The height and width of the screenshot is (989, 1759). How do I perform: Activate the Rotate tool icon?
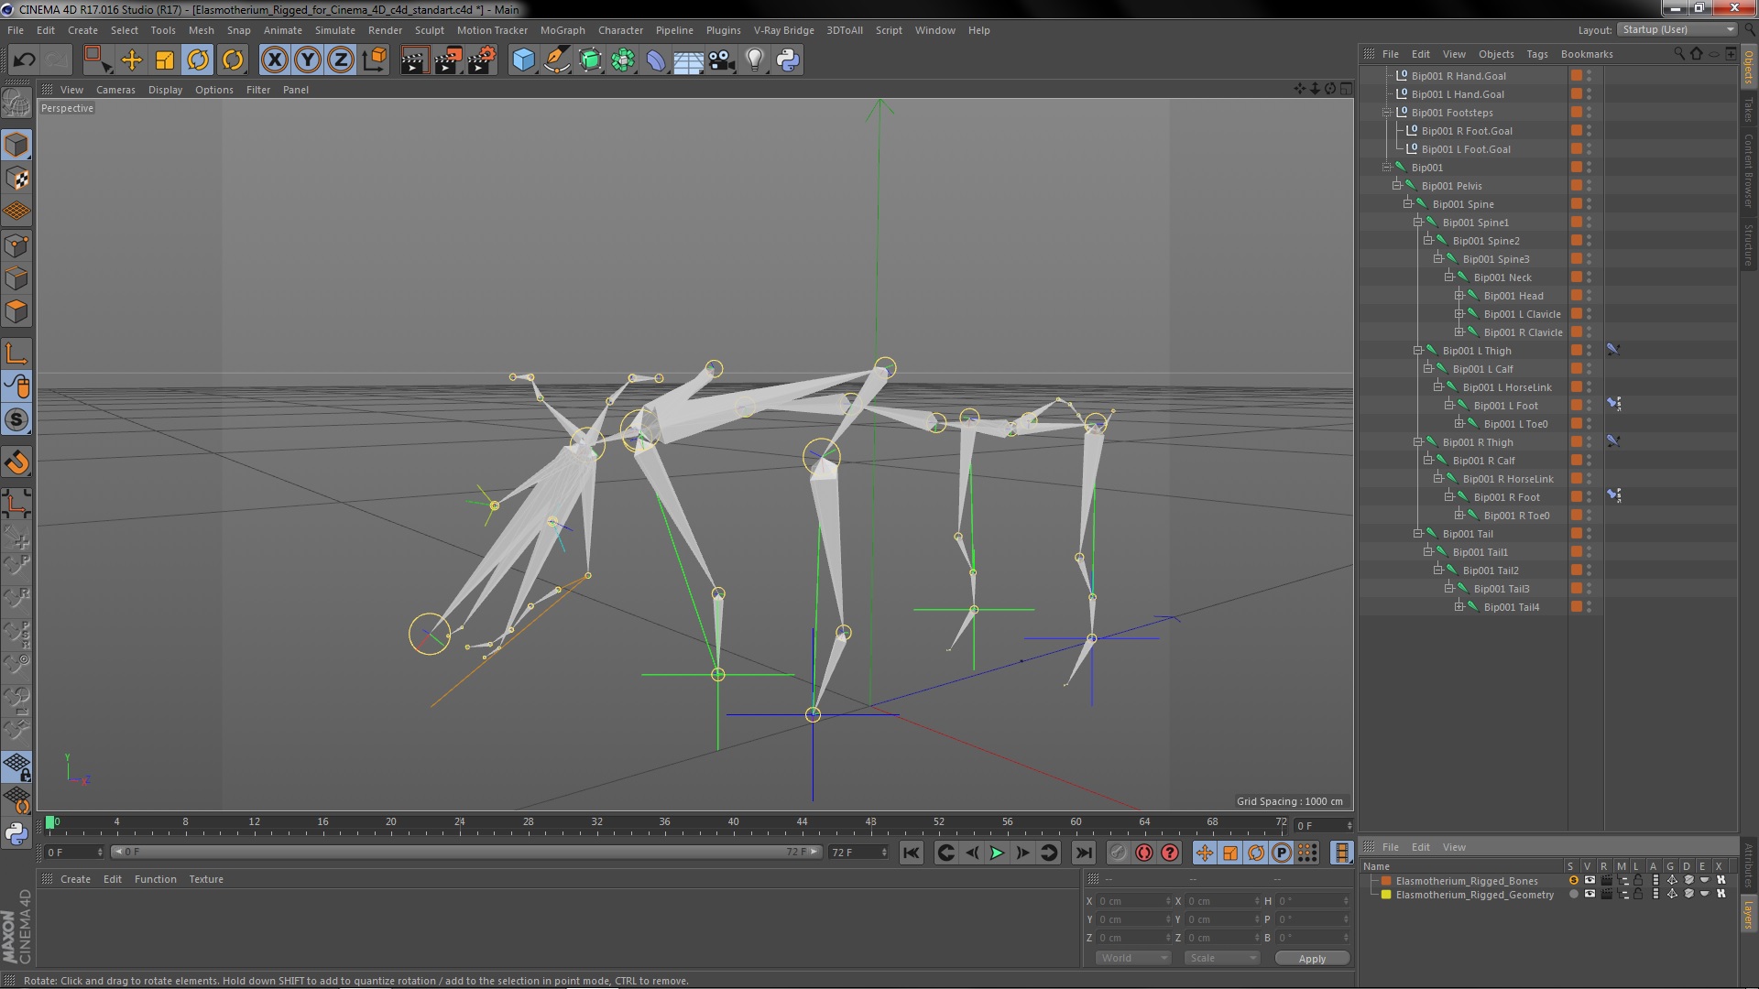[198, 60]
